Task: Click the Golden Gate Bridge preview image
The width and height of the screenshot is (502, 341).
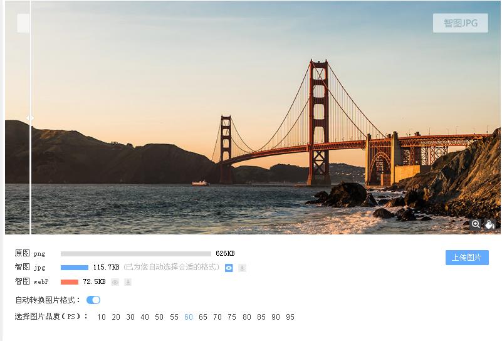Action: coord(253,117)
